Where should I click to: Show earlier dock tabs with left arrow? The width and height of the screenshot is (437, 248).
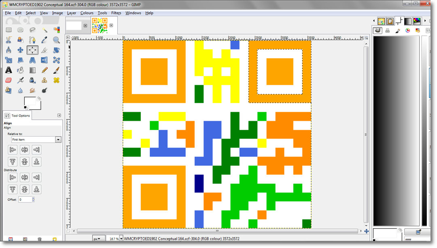[374, 21]
